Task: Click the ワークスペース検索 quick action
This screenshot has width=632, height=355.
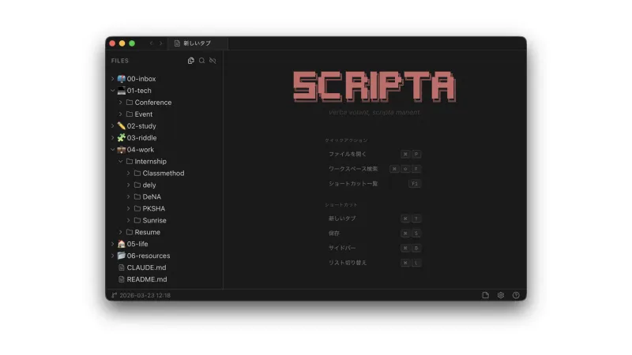Action: coord(374,169)
